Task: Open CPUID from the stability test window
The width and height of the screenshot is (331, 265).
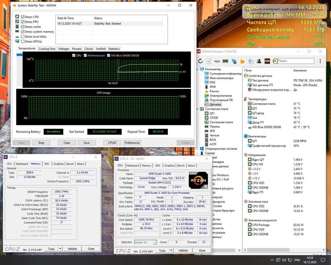Action: tap(112, 143)
